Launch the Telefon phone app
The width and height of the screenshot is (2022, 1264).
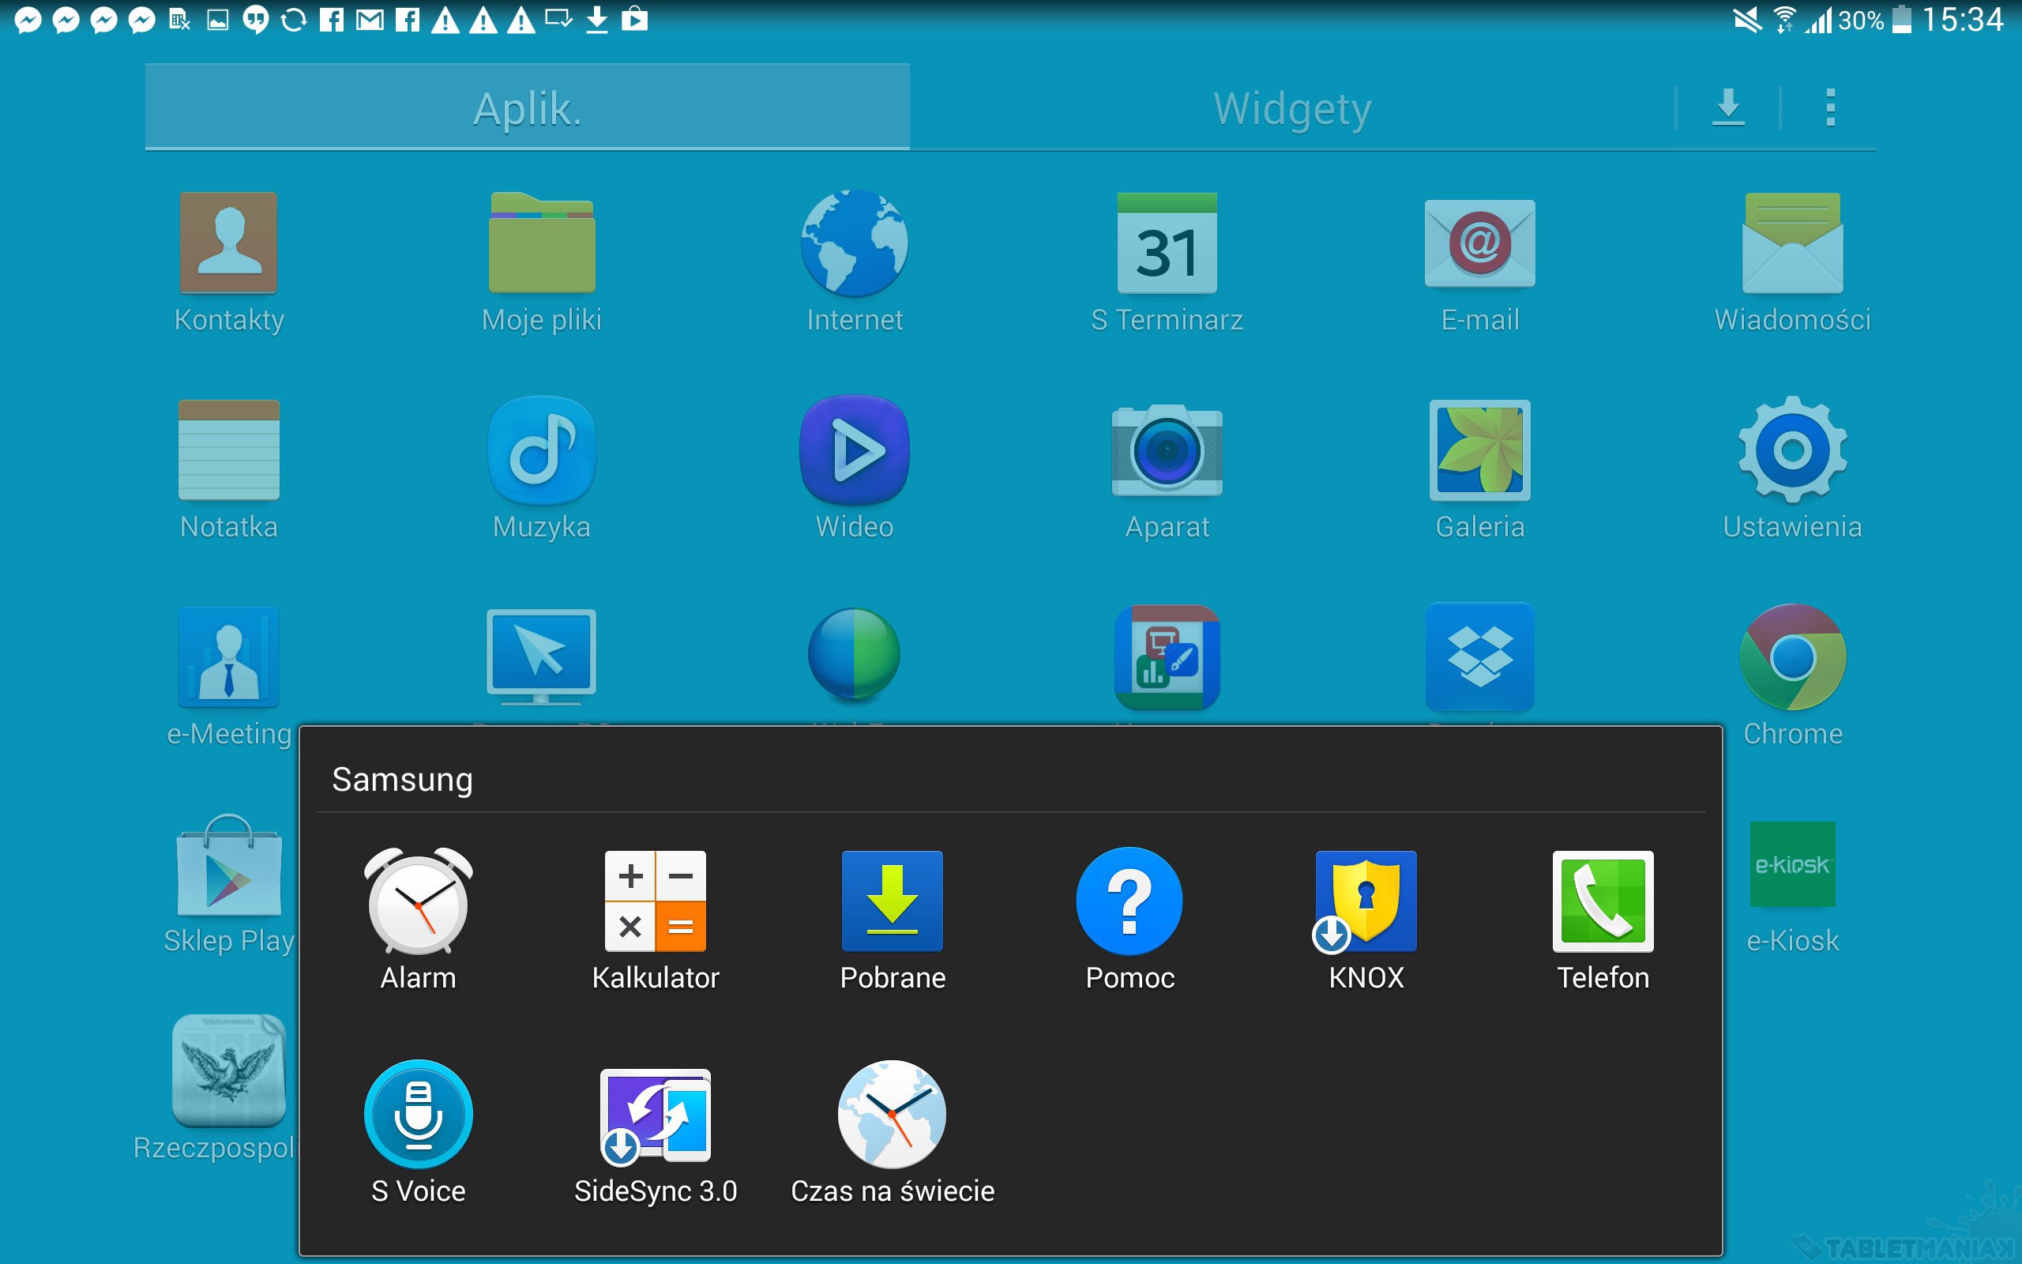pyautogui.click(x=1603, y=903)
